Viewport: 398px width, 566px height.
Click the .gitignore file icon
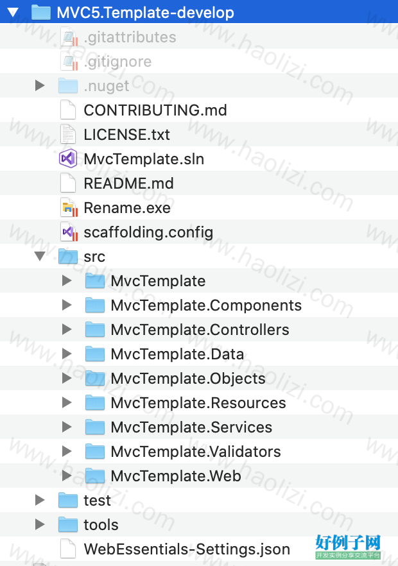tap(68, 62)
